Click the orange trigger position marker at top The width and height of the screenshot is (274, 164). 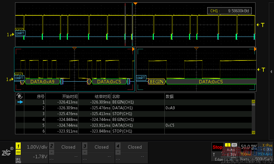(x=135, y=3)
